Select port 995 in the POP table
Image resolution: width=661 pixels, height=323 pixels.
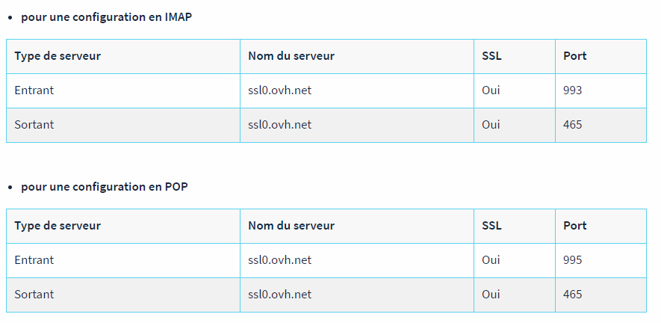point(573,260)
